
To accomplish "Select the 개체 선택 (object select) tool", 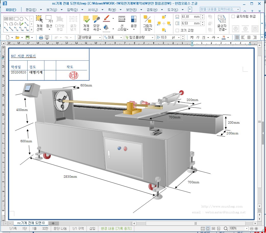I will [39, 23].
